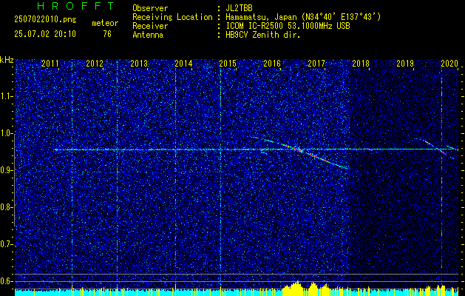Click the yellow signal peak below 2016
Image resolution: width=465 pixels, height=296 pixels.
coord(293,288)
